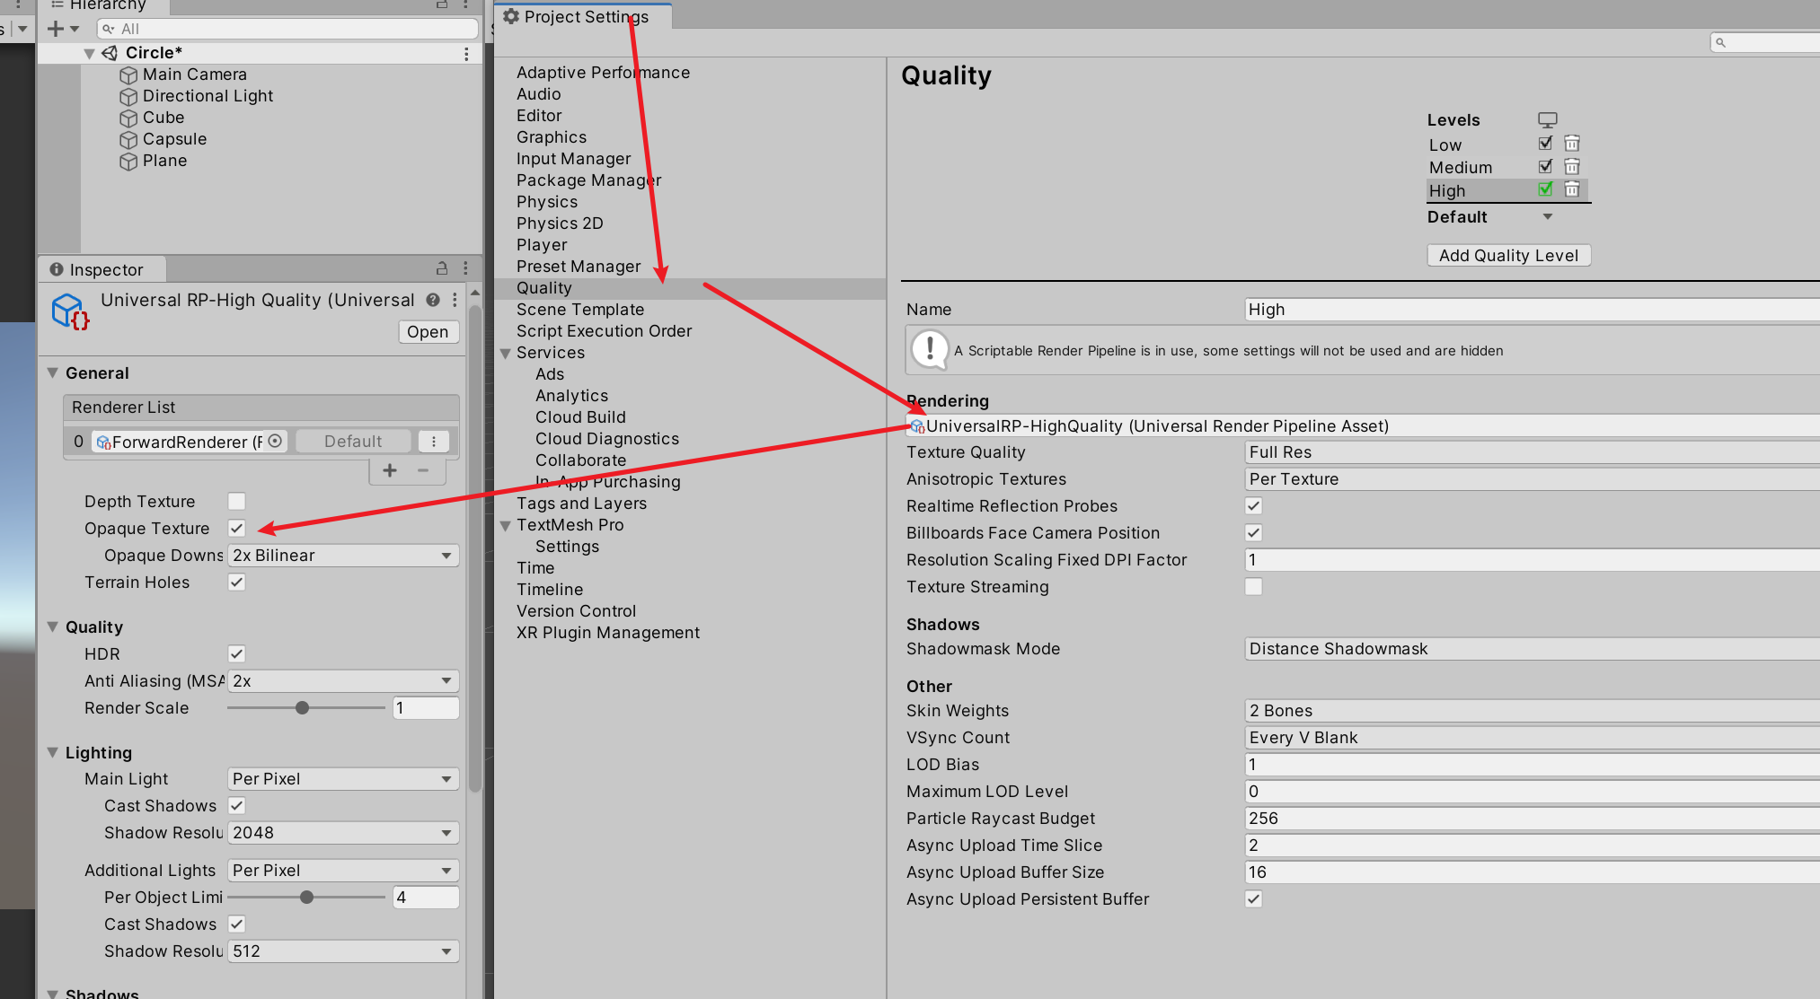Click the Hierarchy add (+) button

click(56, 29)
